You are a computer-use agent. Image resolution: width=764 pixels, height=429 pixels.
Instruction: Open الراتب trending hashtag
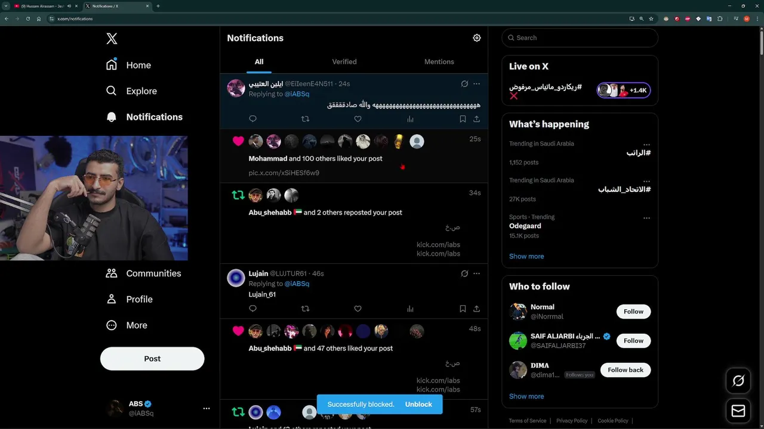point(638,153)
